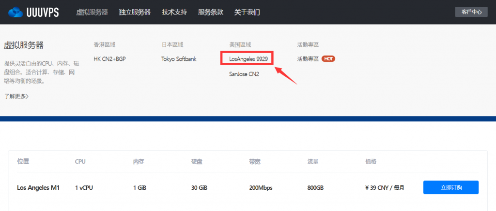
Task: Open the 服务条款 page
Action: click(211, 12)
